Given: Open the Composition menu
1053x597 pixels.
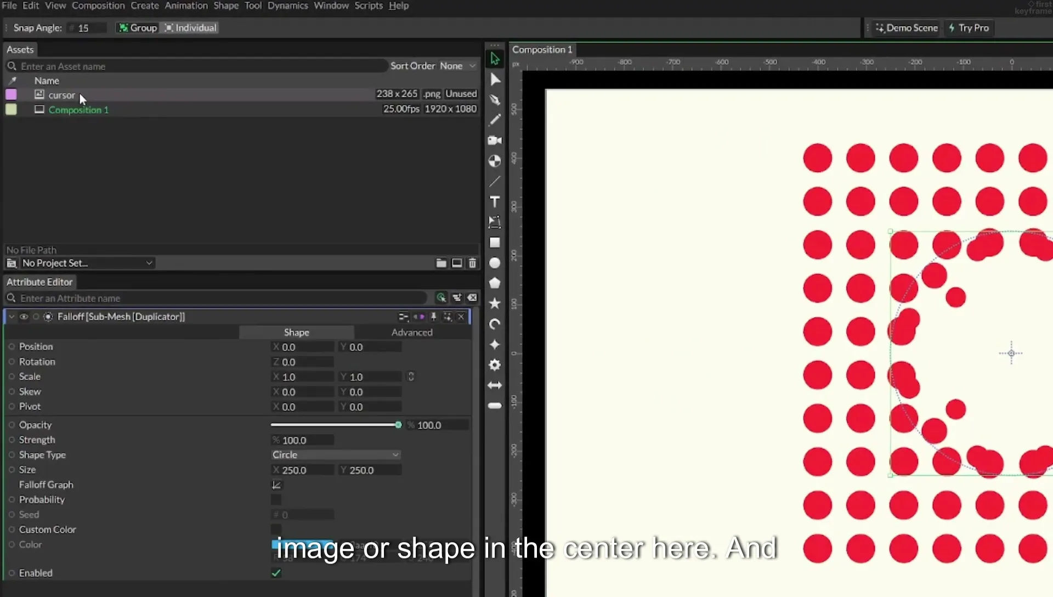Looking at the screenshot, I should [x=98, y=5].
